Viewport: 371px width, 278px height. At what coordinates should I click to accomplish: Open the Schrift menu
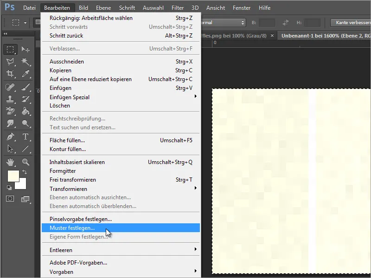click(127, 8)
